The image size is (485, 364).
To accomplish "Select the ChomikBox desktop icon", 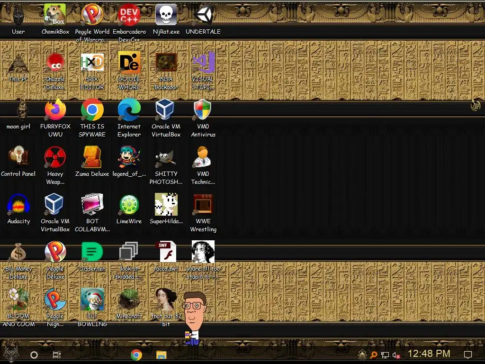I will coord(55,15).
